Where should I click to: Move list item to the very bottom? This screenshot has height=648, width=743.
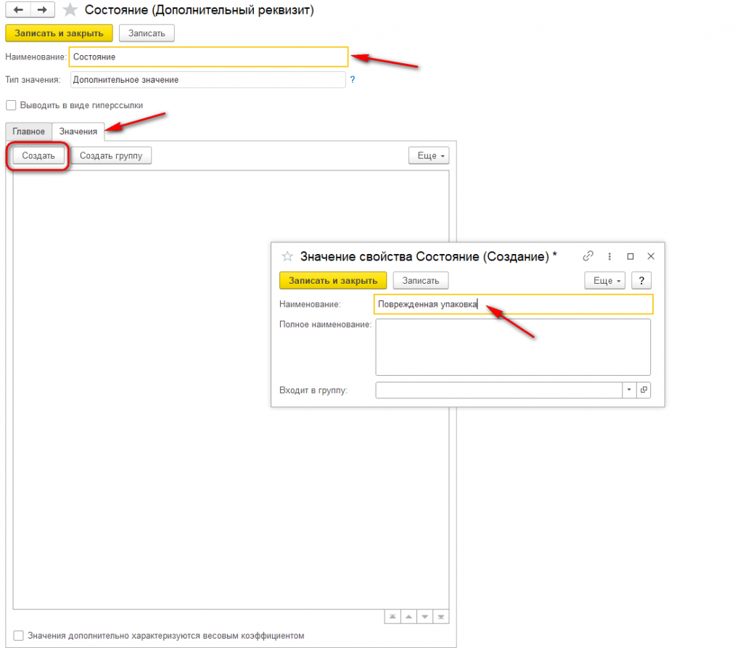tap(440, 617)
